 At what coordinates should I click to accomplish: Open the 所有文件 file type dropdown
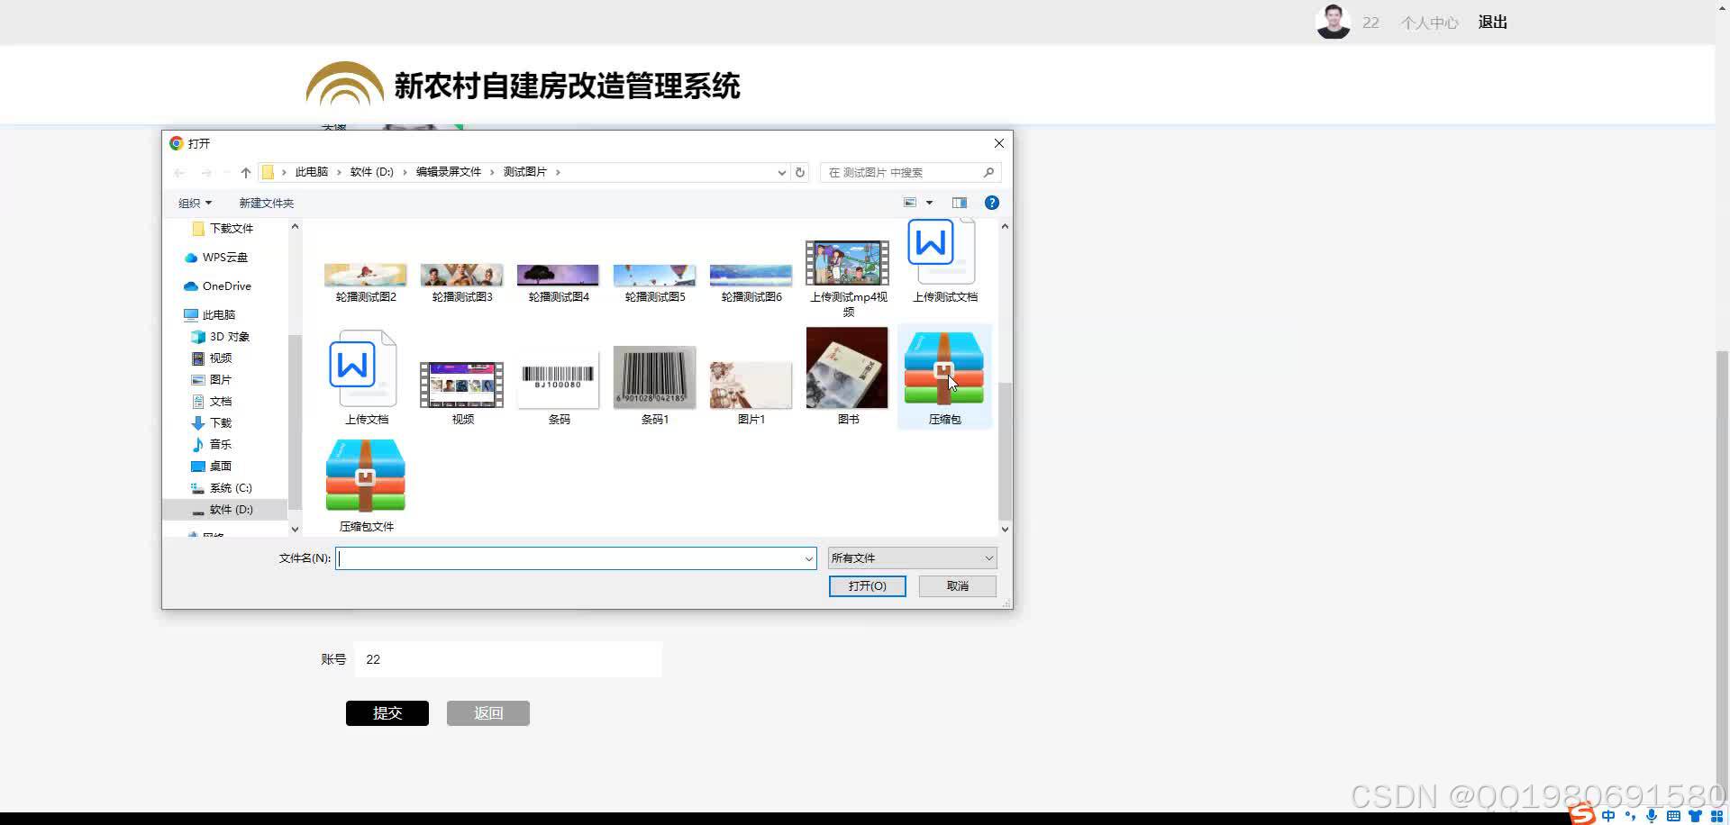click(x=911, y=557)
